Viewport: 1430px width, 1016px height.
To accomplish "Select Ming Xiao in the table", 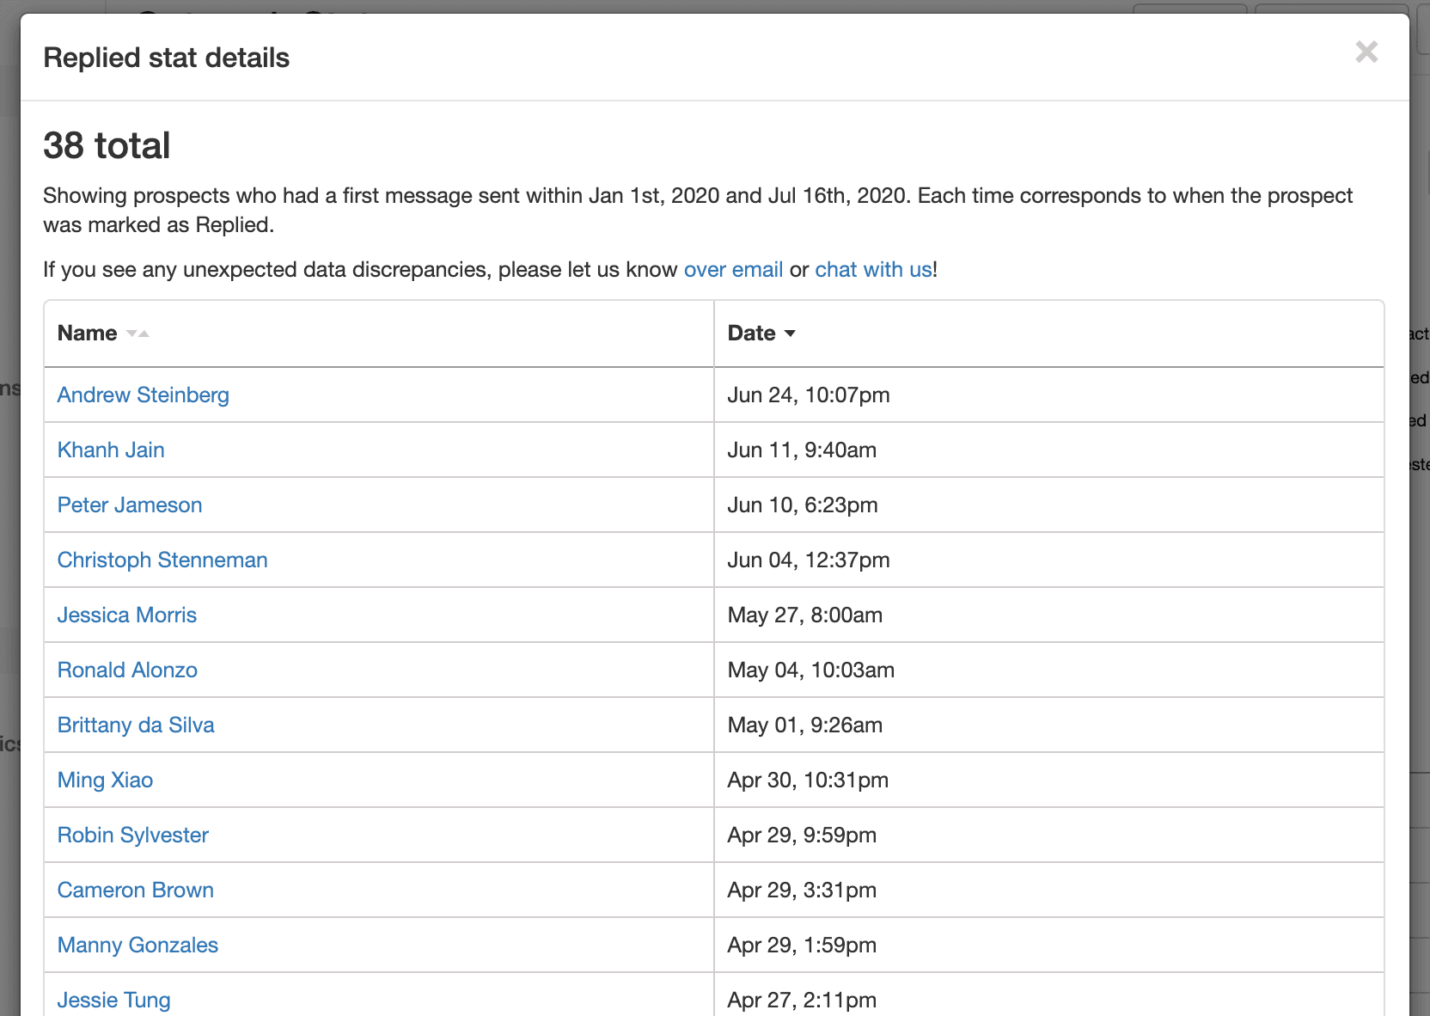I will 105,780.
